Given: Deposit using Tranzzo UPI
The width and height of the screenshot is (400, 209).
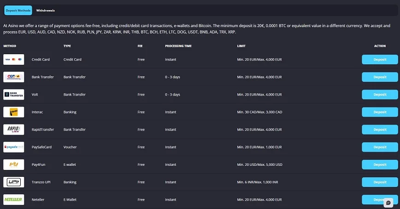Looking at the screenshot, I should click(x=380, y=182).
